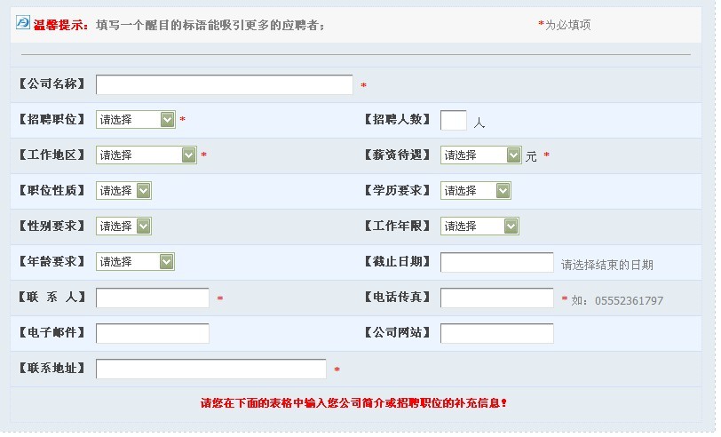
Task: Click the 截止日期 date field
Action: click(x=496, y=262)
